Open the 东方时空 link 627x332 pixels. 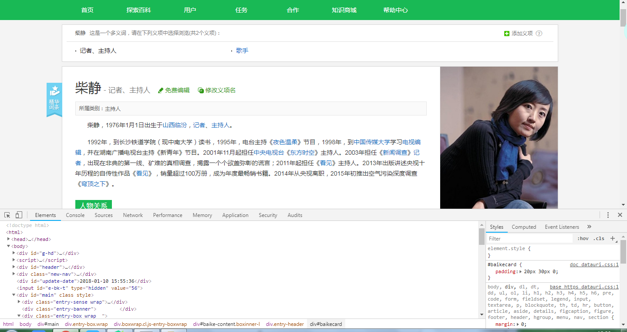pyautogui.click(x=302, y=152)
